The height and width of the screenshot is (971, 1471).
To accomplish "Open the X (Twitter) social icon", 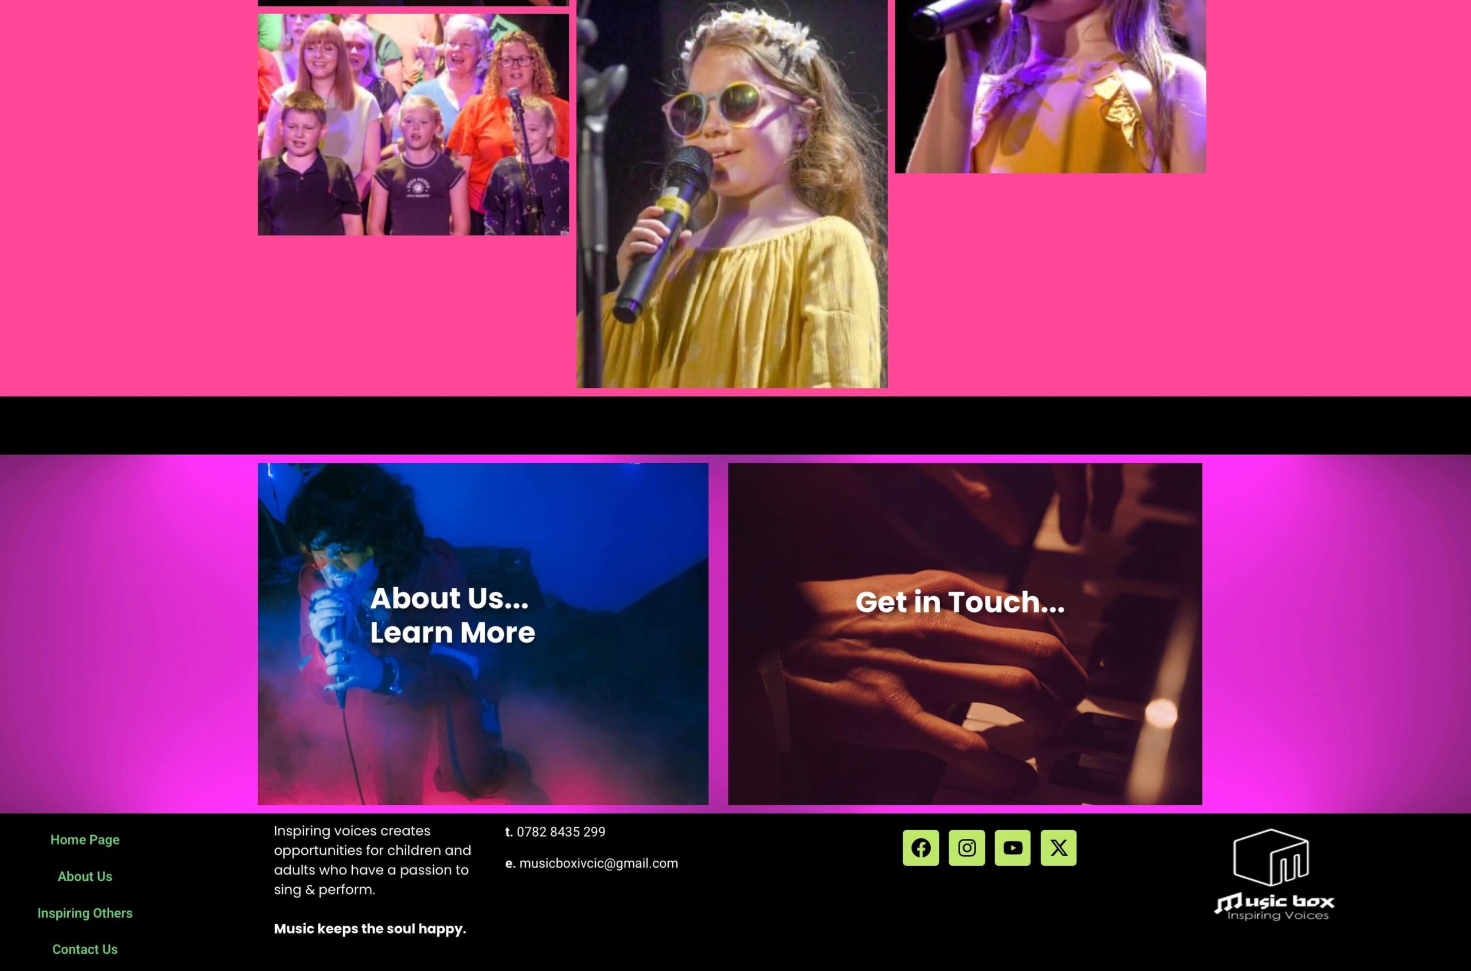I will click(x=1058, y=848).
